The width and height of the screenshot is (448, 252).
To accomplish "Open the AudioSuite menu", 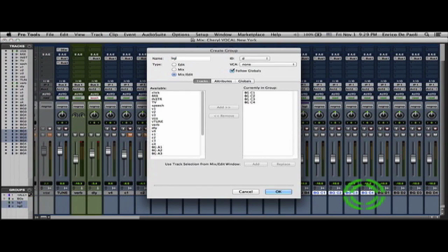I will click(x=154, y=34).
